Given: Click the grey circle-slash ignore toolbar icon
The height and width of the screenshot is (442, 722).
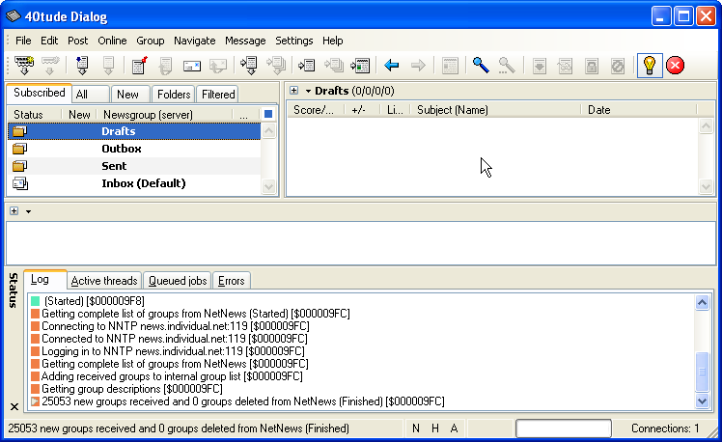Looking at the screenshot, I should 618,66.
